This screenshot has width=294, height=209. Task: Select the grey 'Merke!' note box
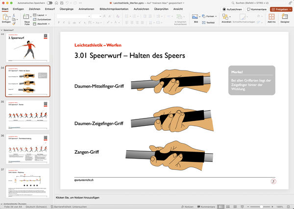(252, 80)
